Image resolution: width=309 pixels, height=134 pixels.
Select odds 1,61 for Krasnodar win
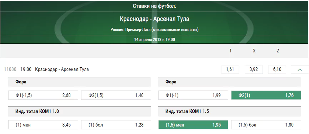(230, 69)
